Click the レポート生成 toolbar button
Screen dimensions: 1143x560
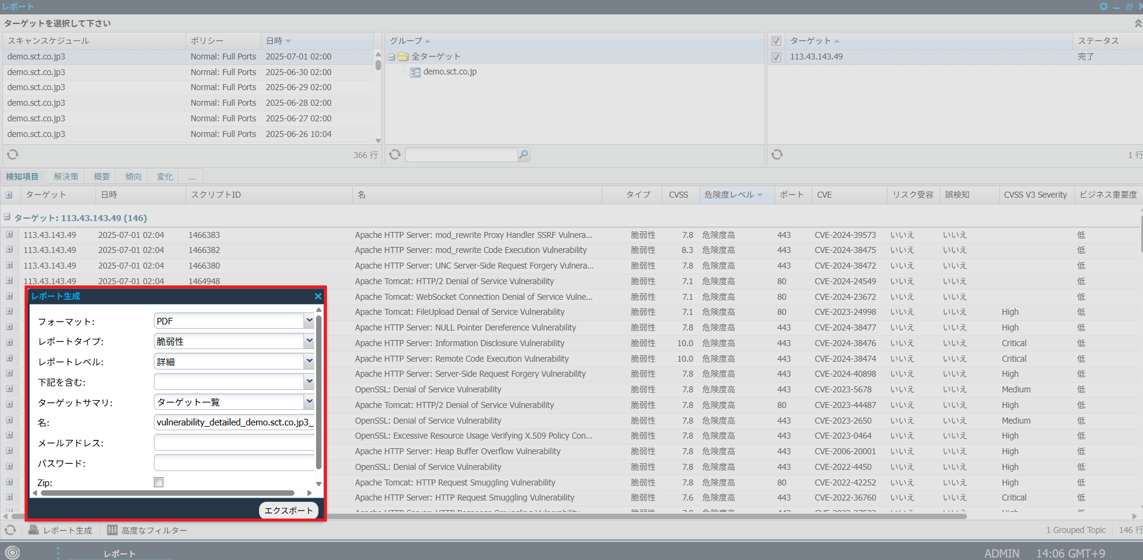[x=60, y=531]
